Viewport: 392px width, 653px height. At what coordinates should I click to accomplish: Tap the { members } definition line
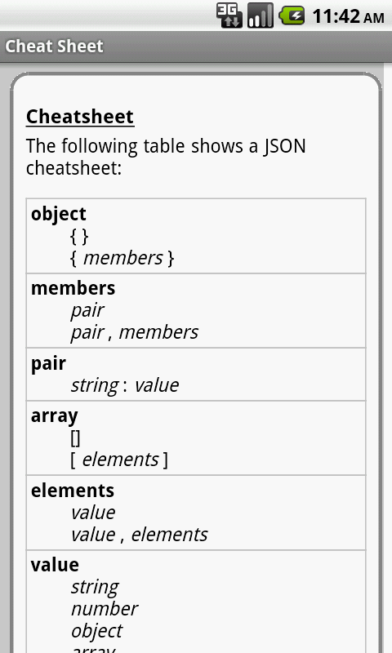click(122, 258)
